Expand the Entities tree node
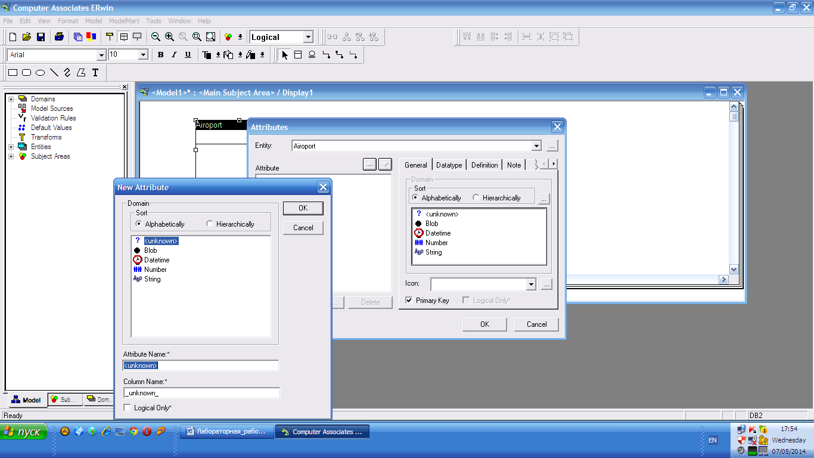The height and width of the screenshot is (458, 814). 11,147
